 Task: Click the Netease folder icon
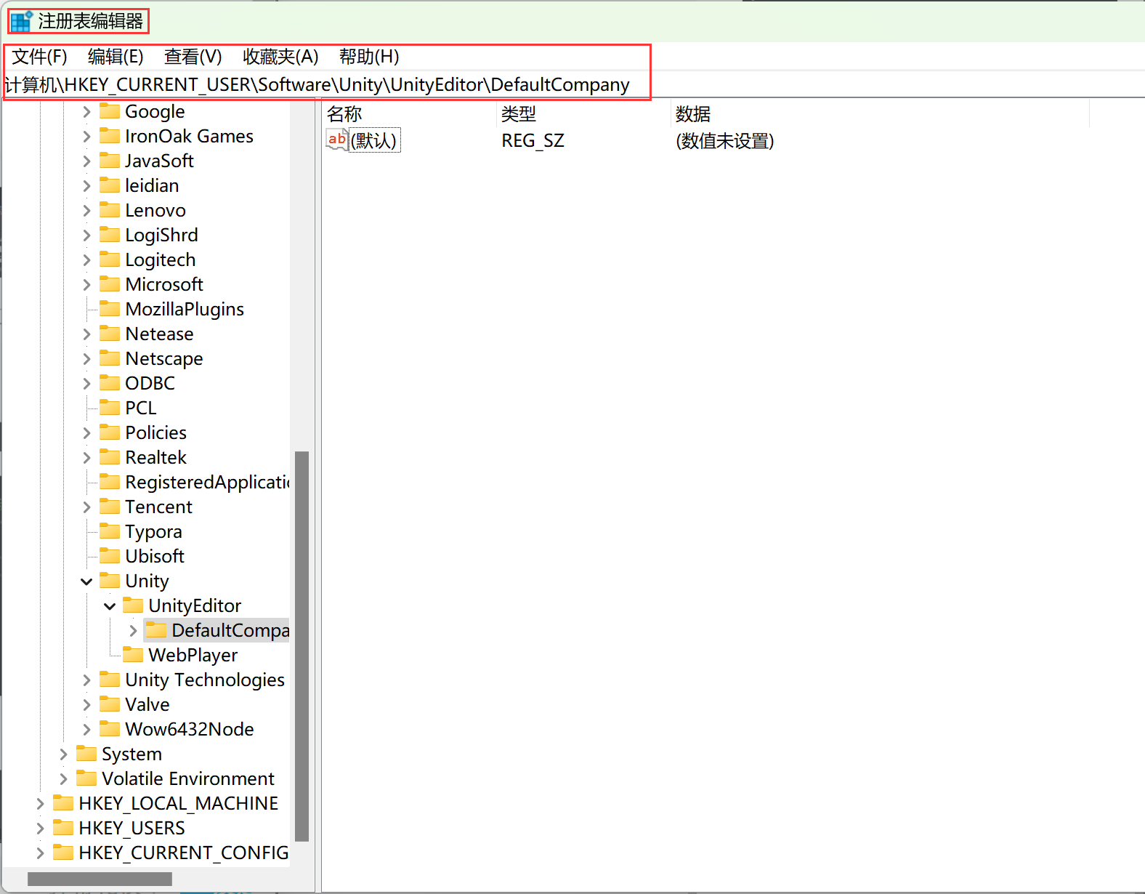pos(110,334)
